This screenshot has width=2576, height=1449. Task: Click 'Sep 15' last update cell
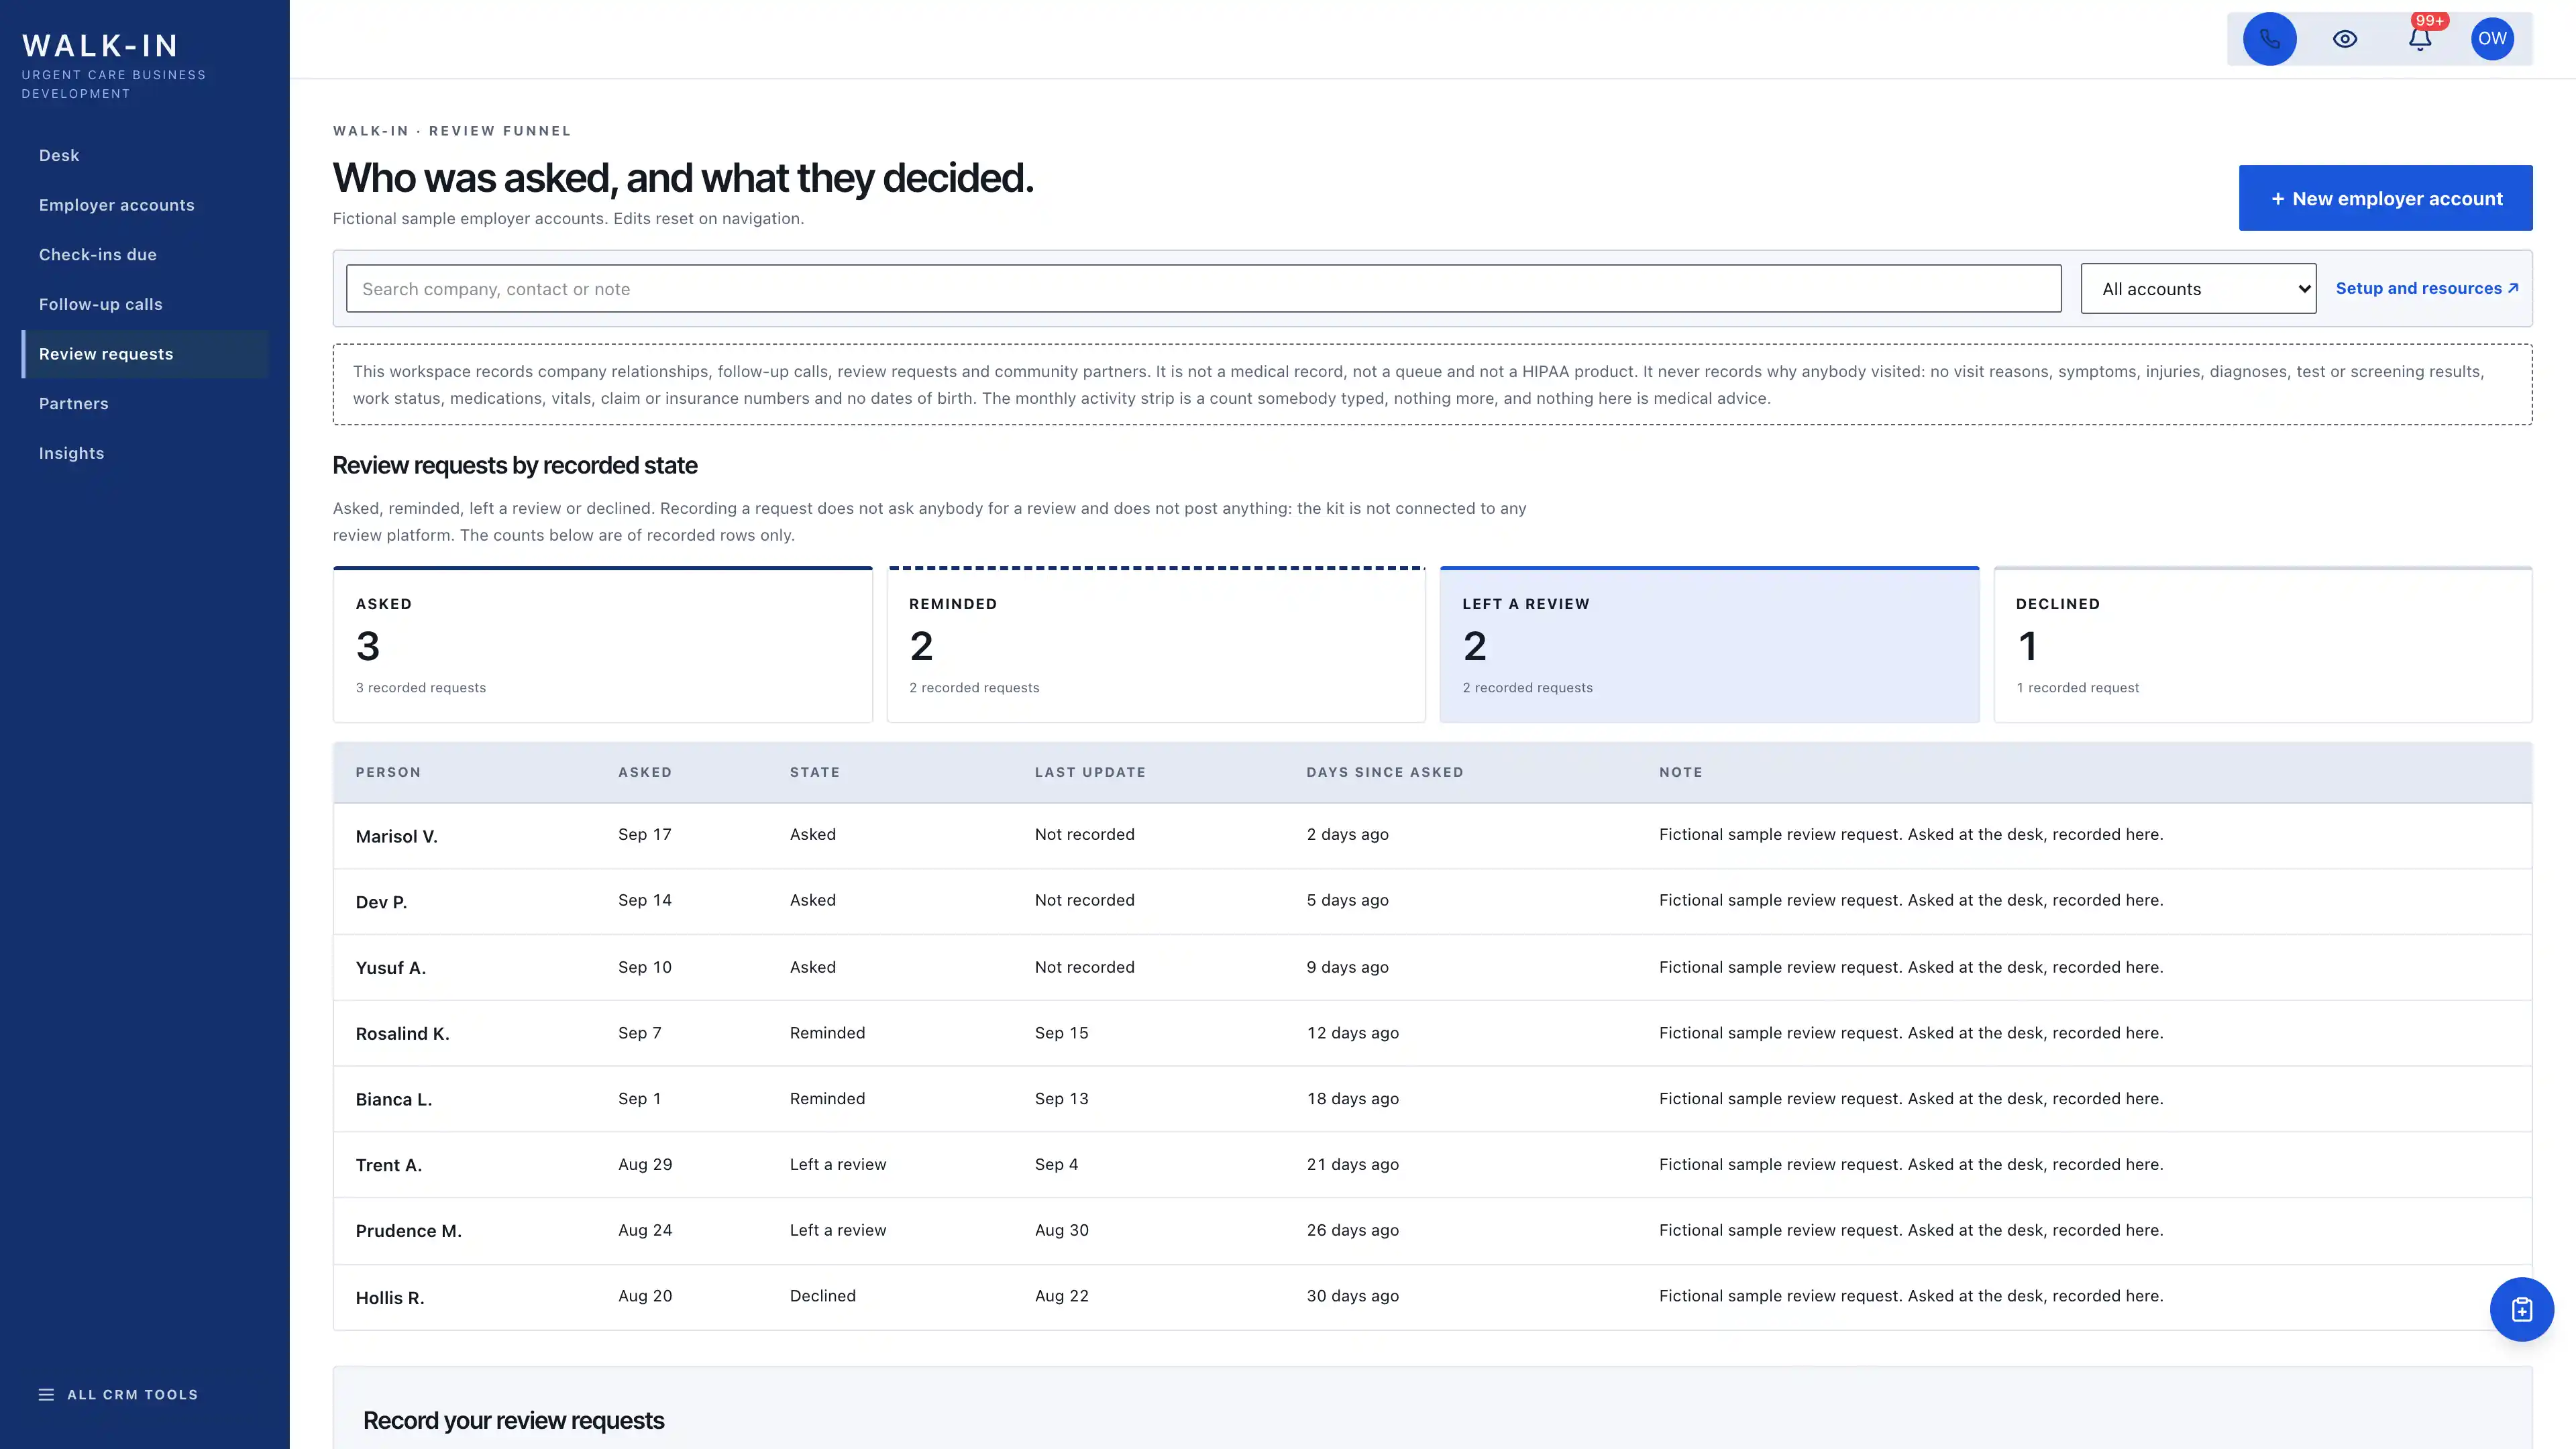[1061, 1033]
